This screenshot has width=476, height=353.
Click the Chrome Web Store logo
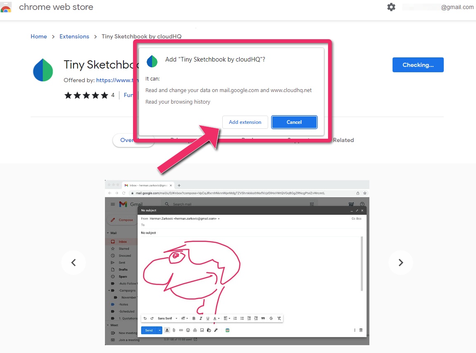(x=6, y=7)
